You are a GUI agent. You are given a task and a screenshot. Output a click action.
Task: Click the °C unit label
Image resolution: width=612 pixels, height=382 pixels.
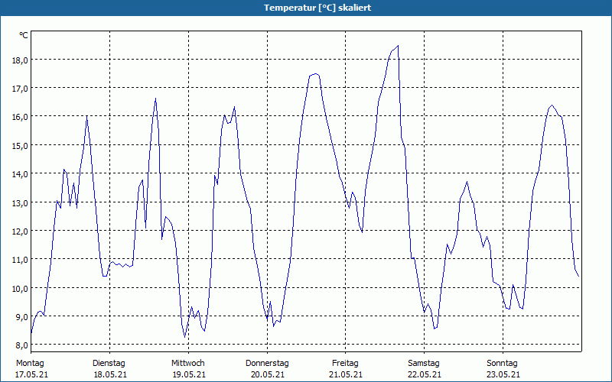24,35
